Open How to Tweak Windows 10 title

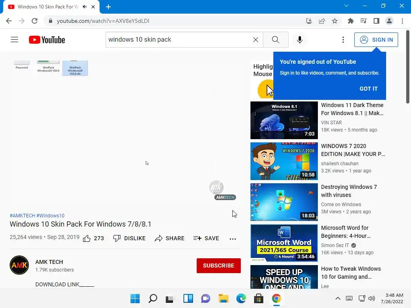(x=351, y=273)
